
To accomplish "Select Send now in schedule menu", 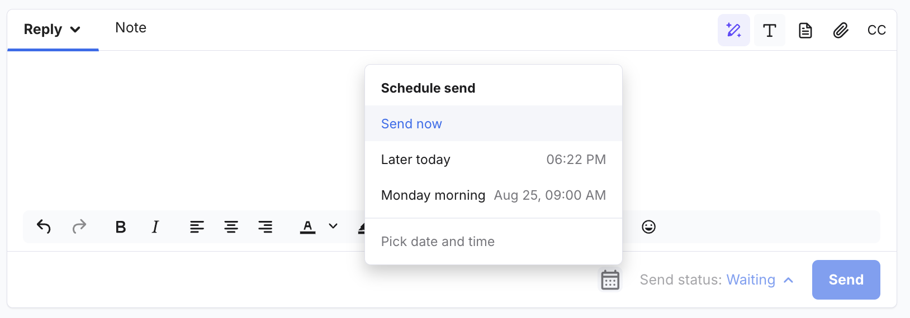I will (x=494, y=123).
